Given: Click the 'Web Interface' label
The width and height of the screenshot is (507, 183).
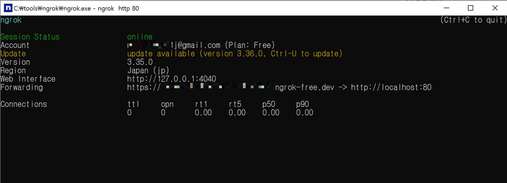Looking at the screenshot, I should pyautogui.click(x=28, y=79).
